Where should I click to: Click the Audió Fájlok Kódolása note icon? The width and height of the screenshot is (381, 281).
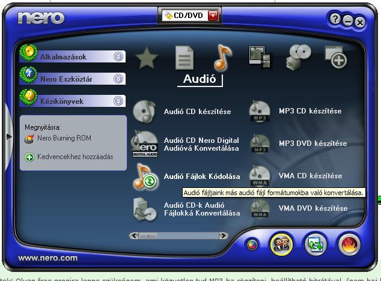(x=145, y=177)
